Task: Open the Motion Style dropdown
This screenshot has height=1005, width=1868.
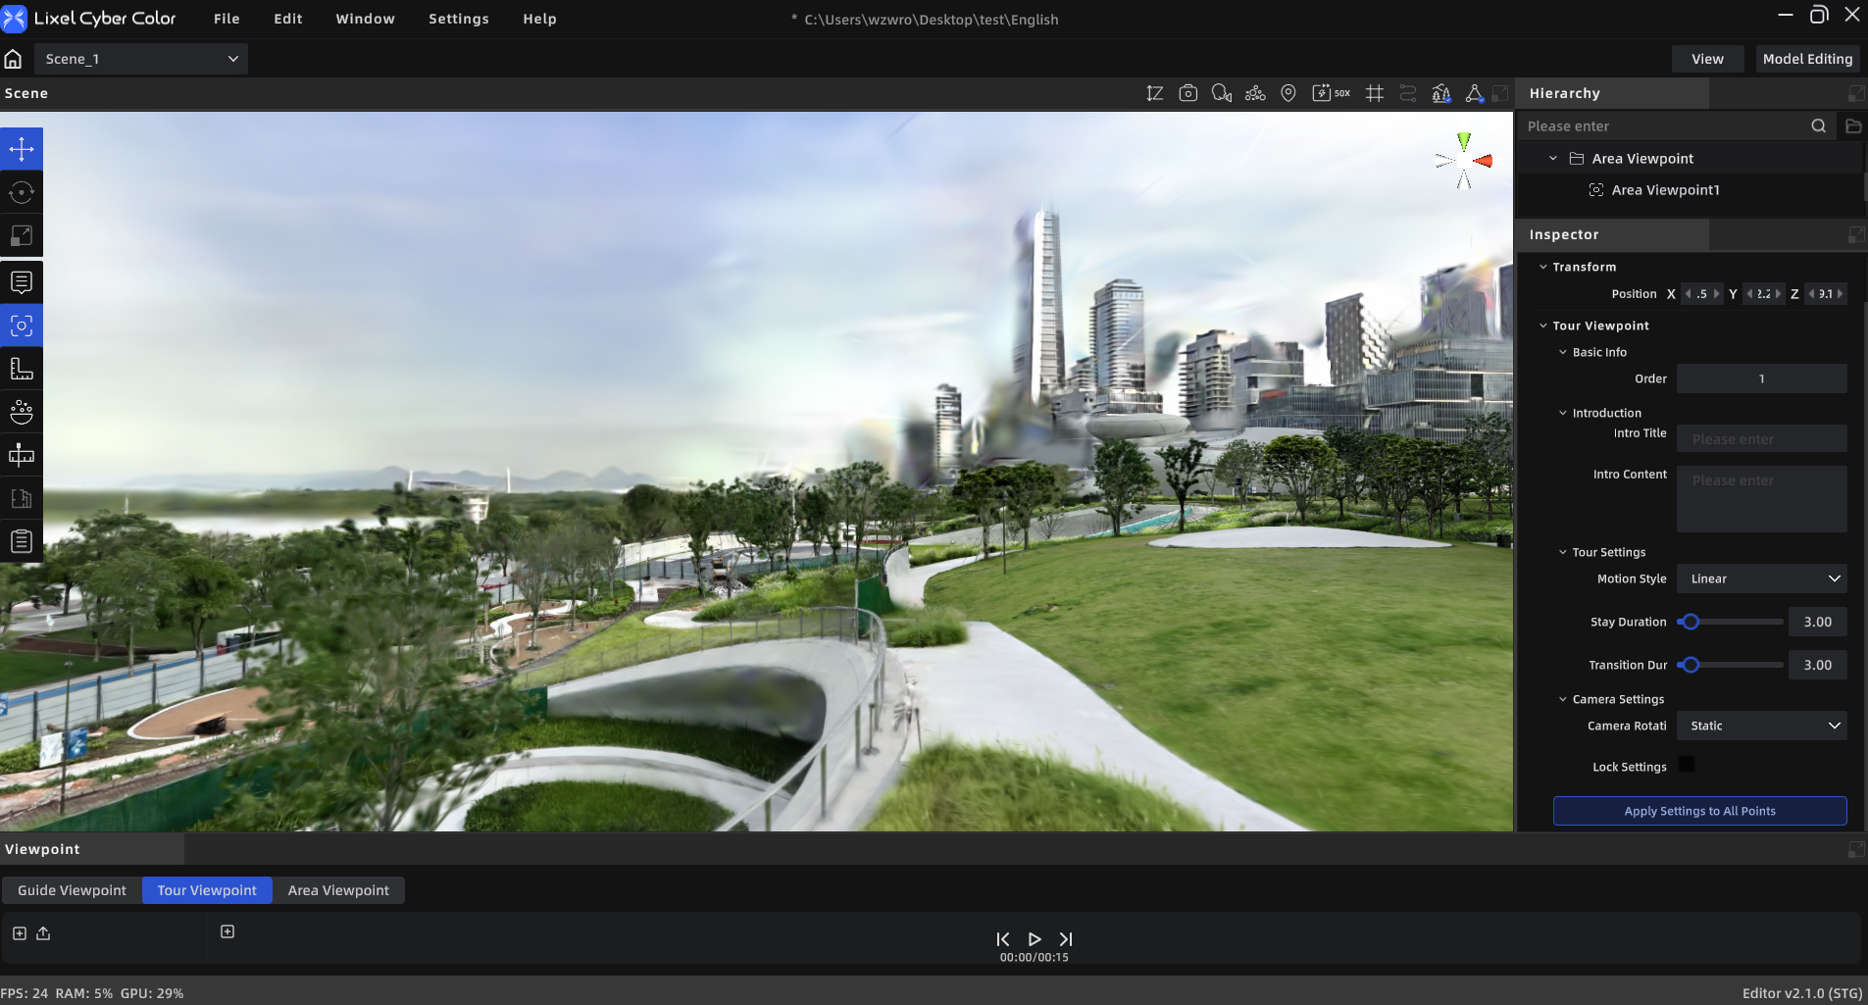Action: tap(1761, 578)
